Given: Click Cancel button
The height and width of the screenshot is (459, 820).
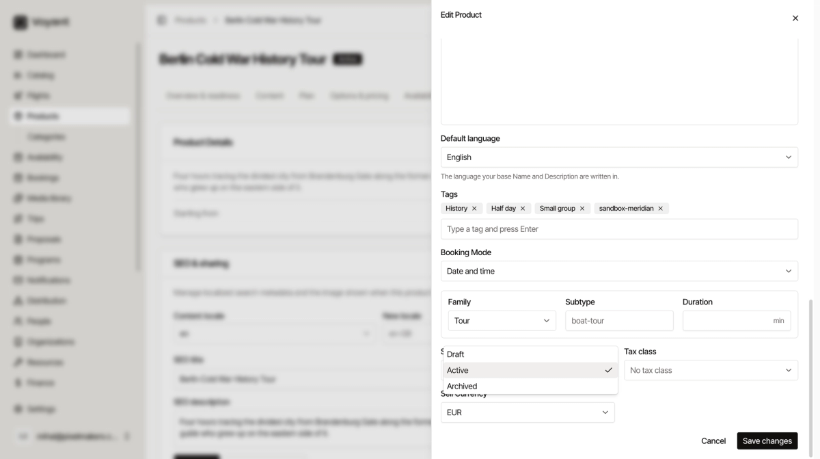Looking at the screenshot, I should (713, 441).
